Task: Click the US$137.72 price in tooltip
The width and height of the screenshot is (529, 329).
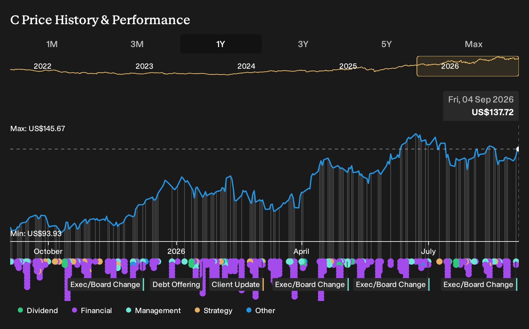Action: click(x=492, y=112)
